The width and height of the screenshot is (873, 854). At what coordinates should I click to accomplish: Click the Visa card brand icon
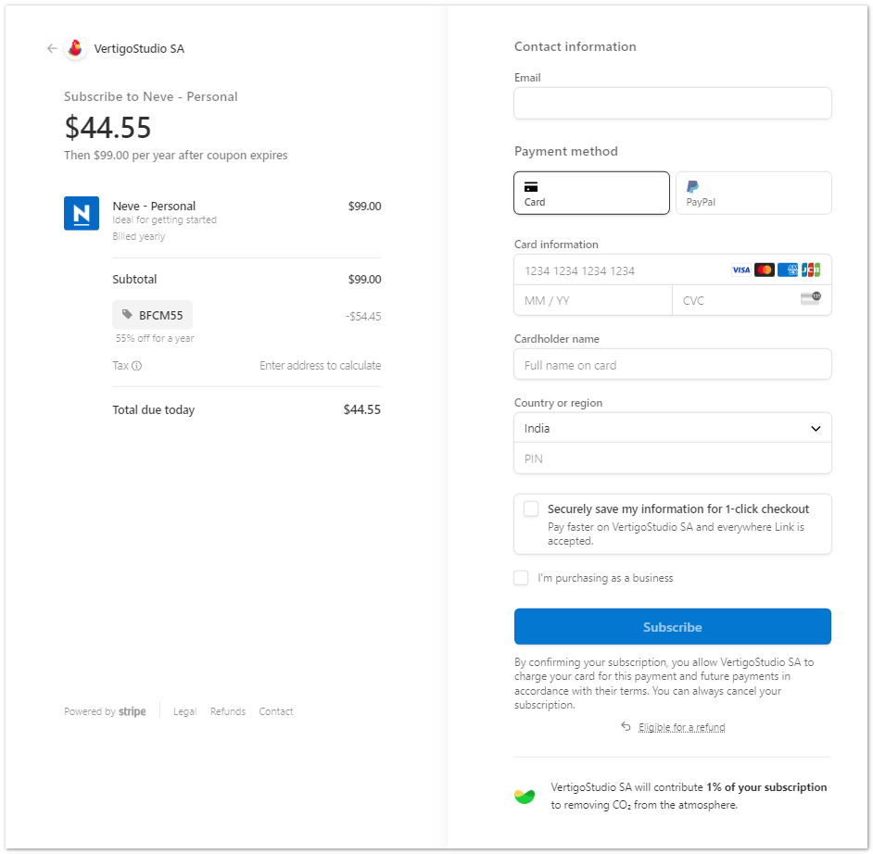[x=740, y=270]
